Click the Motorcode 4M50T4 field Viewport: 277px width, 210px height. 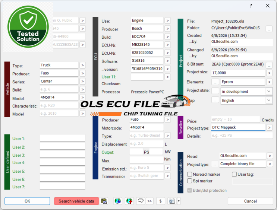(x=147, y=127)
